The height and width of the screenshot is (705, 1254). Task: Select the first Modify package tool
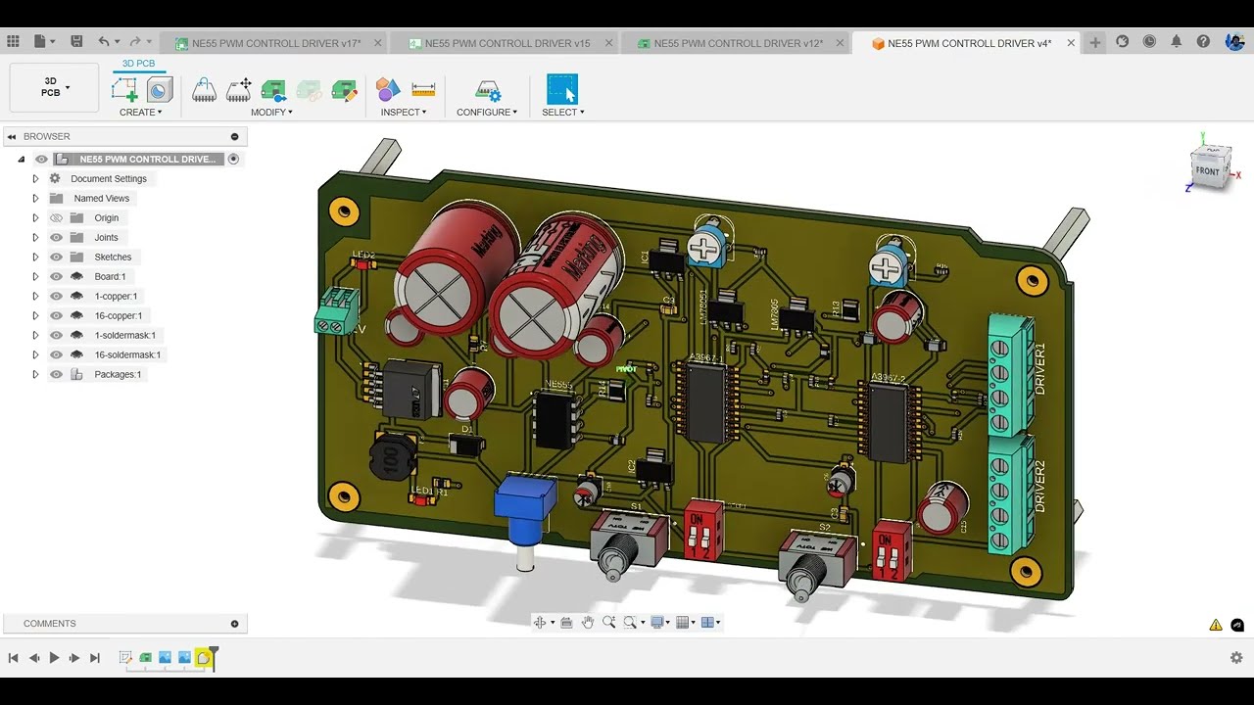[x=204, y=90]
